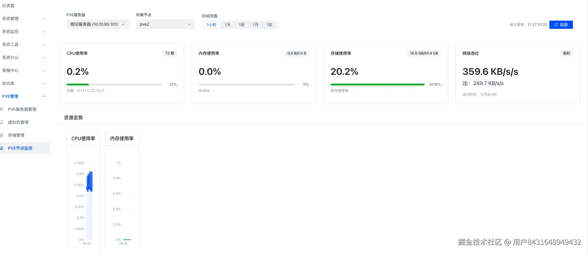The width and height of the screenshot is (588, 253).
Task: Click the 存储使用率 card
Action: tap(385, 73)
